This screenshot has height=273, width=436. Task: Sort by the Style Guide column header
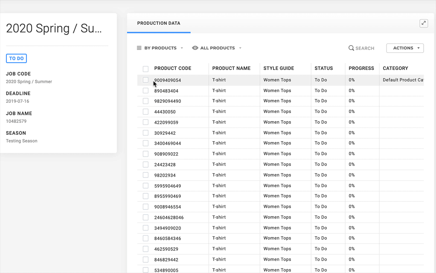(279, 68)
